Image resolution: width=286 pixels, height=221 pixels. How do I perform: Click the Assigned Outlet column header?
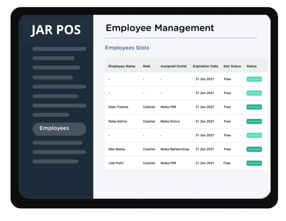click(x=174, y=66)
